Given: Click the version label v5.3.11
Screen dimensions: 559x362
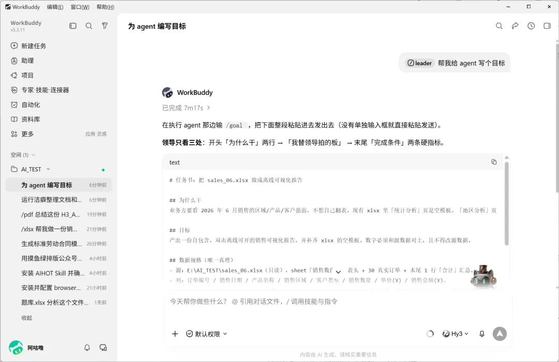Looking at the screenshot, I should [18, 30].
